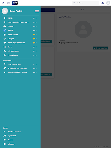111x148 pixels.
Task: Click the Taken checklist icon
Action: [5, 47]
